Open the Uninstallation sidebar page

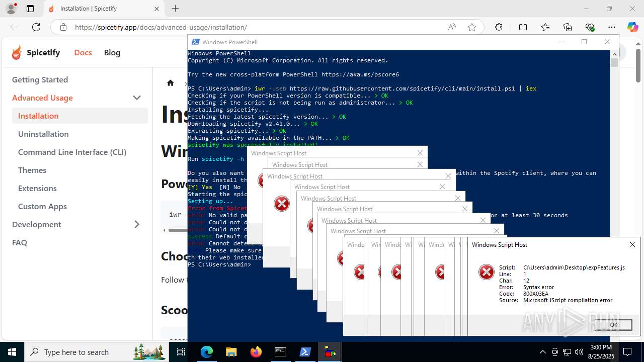(43, 134)
